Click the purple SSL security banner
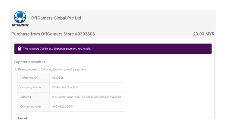Viewport: 226px width, 129px height. (x=145, y=49)
